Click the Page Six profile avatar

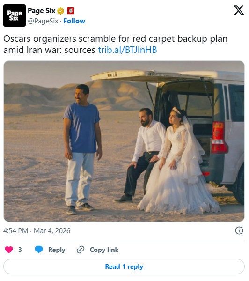(15, 15)
